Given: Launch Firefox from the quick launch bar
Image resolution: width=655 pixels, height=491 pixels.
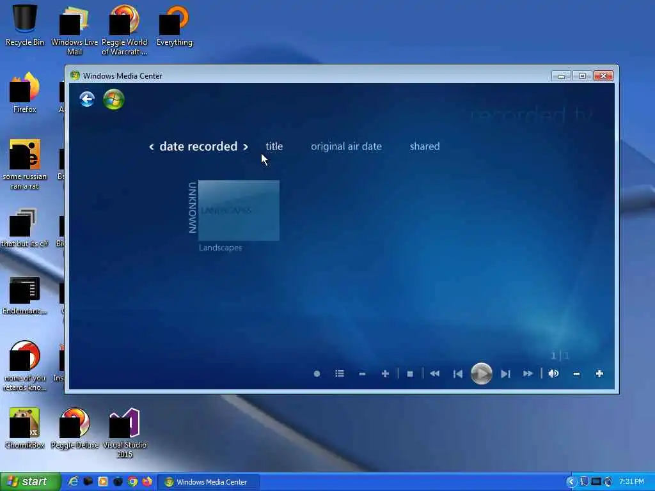Looking at the screenshot, I should tap(147, 482).
